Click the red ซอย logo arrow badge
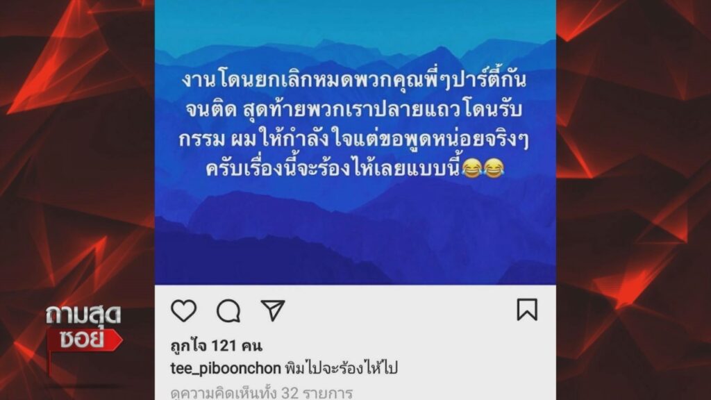The height and width of the screenshot is (400, 711). [x=85, y=340]
